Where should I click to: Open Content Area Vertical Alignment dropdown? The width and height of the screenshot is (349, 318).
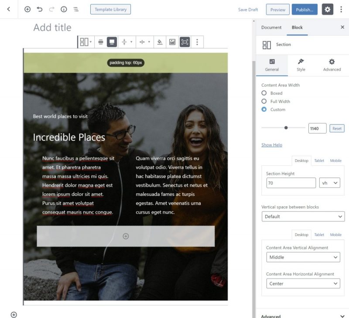(x=303, y=257)
